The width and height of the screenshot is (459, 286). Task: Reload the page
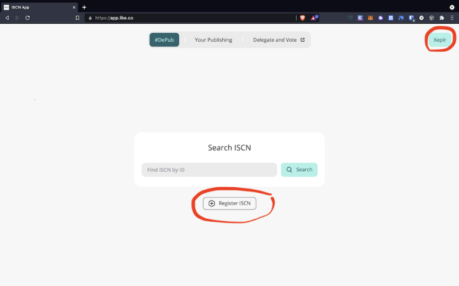pos(27,18)
